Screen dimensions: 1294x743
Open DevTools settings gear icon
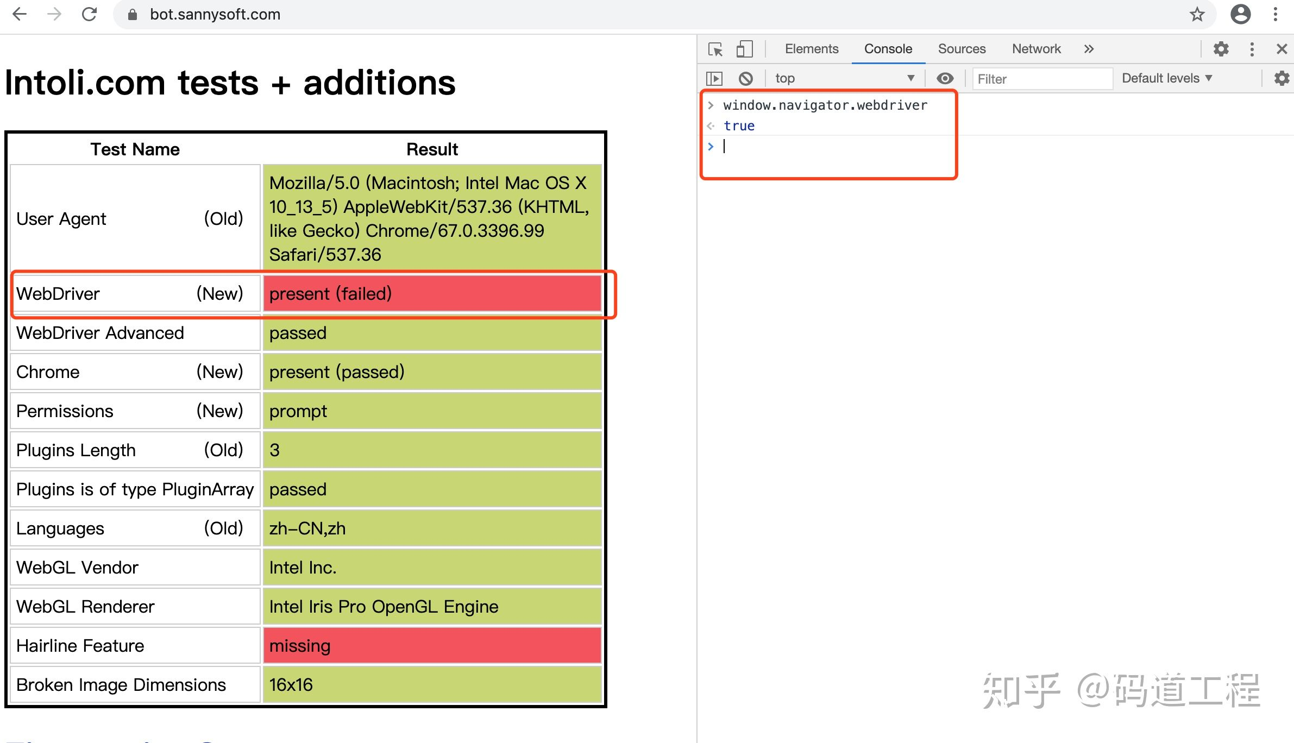tap(1221, 49)
